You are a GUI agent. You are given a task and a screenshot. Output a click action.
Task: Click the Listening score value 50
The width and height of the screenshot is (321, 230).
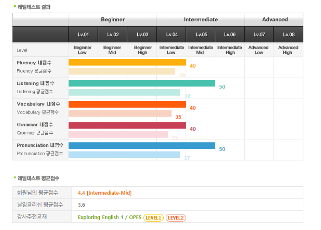(222, 87)
